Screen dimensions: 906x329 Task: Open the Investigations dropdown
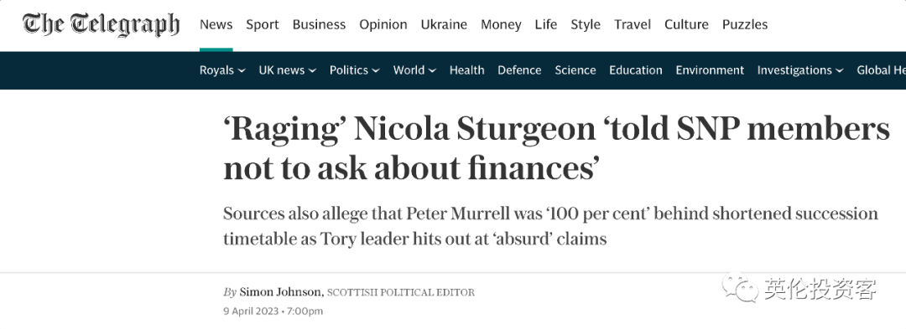800,70
